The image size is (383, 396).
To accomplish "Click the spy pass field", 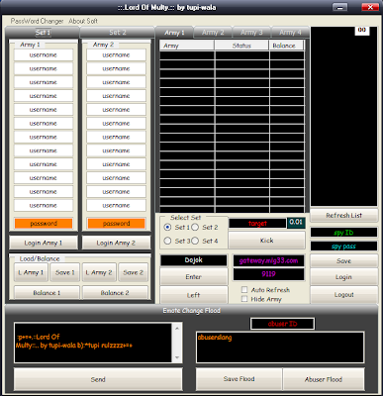I will tap(343, 247).
